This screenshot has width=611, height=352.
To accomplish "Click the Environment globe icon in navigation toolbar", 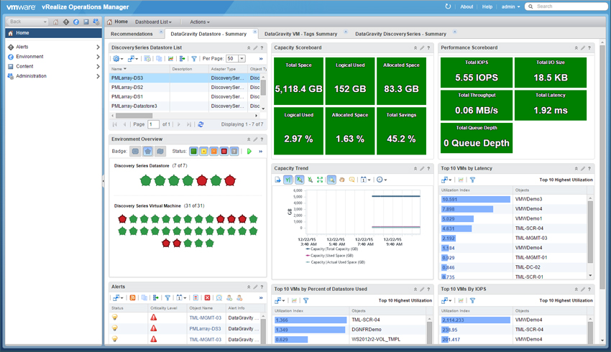I will [76, 22].
